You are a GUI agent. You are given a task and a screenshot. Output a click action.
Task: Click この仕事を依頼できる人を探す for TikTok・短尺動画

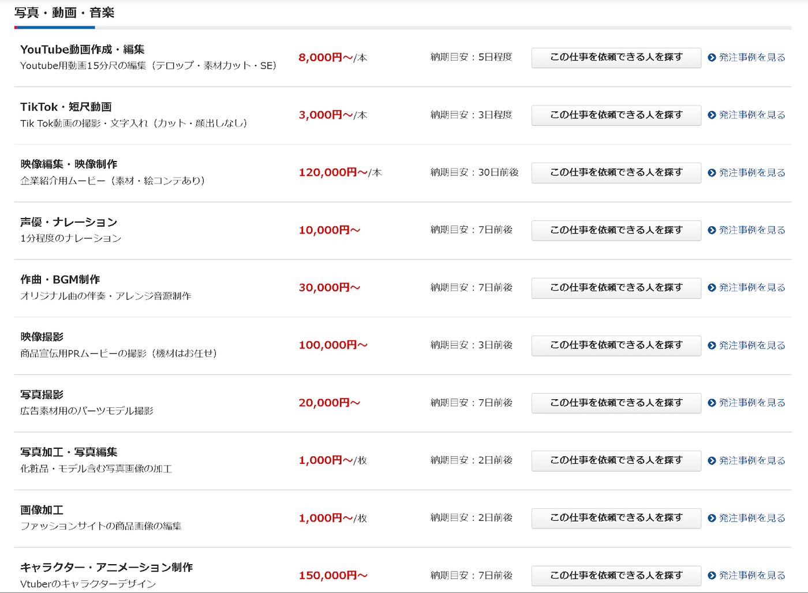(616, 115)
